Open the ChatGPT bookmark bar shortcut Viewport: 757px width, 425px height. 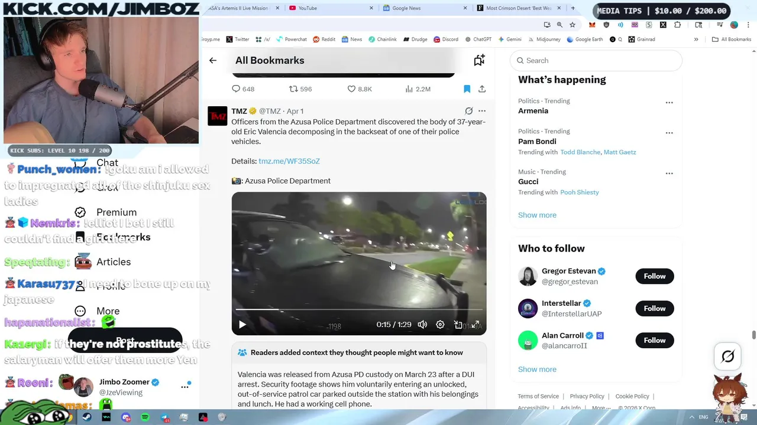[478, 40]
